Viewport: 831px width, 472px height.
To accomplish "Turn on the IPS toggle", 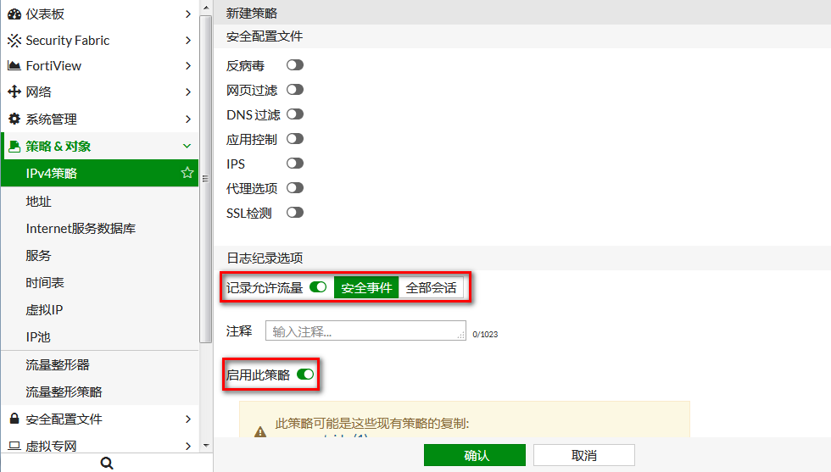I will [x=294, y=164].
